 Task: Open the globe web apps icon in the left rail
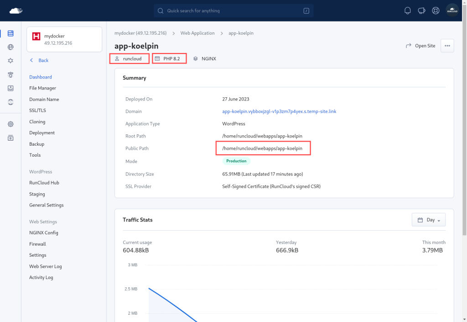tap(10, 47)
